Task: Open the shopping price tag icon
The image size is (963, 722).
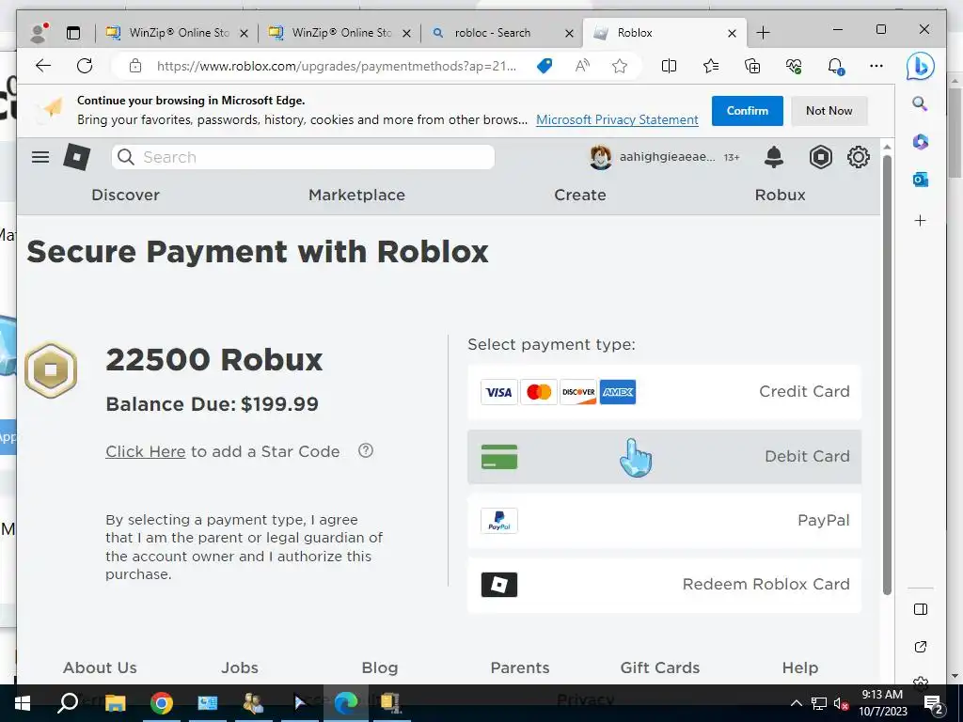Action: (545, 66)
